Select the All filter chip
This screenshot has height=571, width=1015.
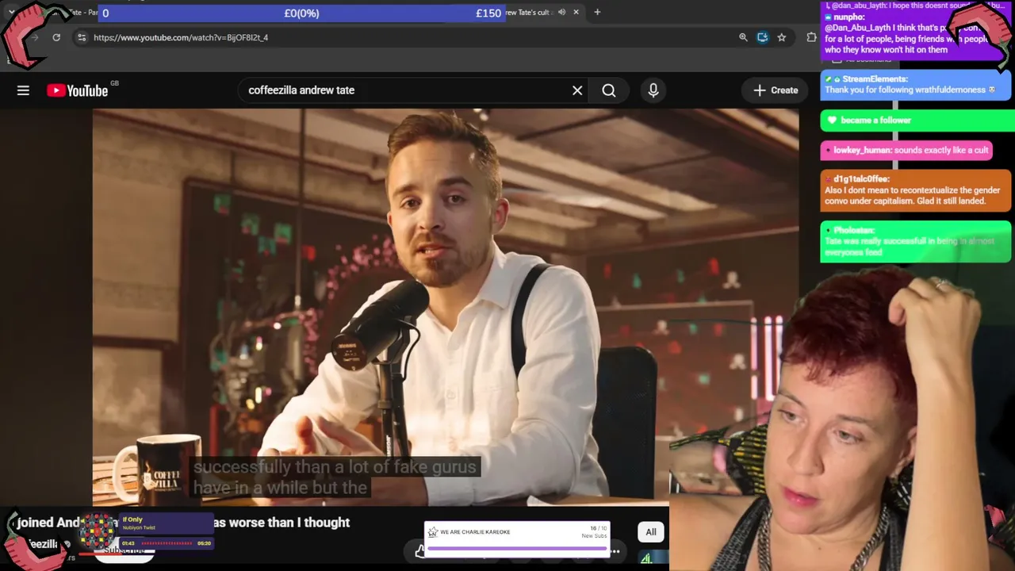pos(651,532)
